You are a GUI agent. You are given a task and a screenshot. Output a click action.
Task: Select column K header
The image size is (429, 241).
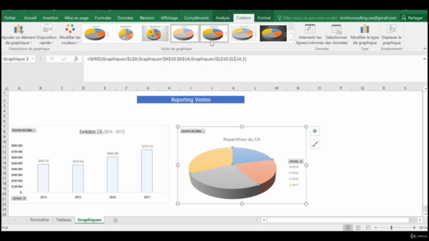pos(233,88)
